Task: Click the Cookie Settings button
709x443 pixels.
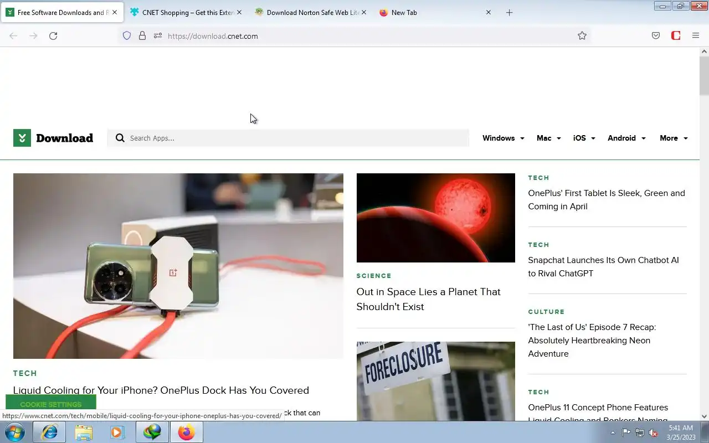Action: 51,404
